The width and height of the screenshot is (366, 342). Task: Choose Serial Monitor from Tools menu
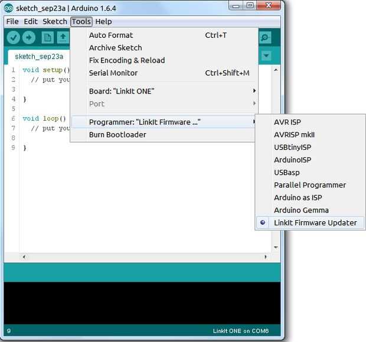(x=164, y=73)
